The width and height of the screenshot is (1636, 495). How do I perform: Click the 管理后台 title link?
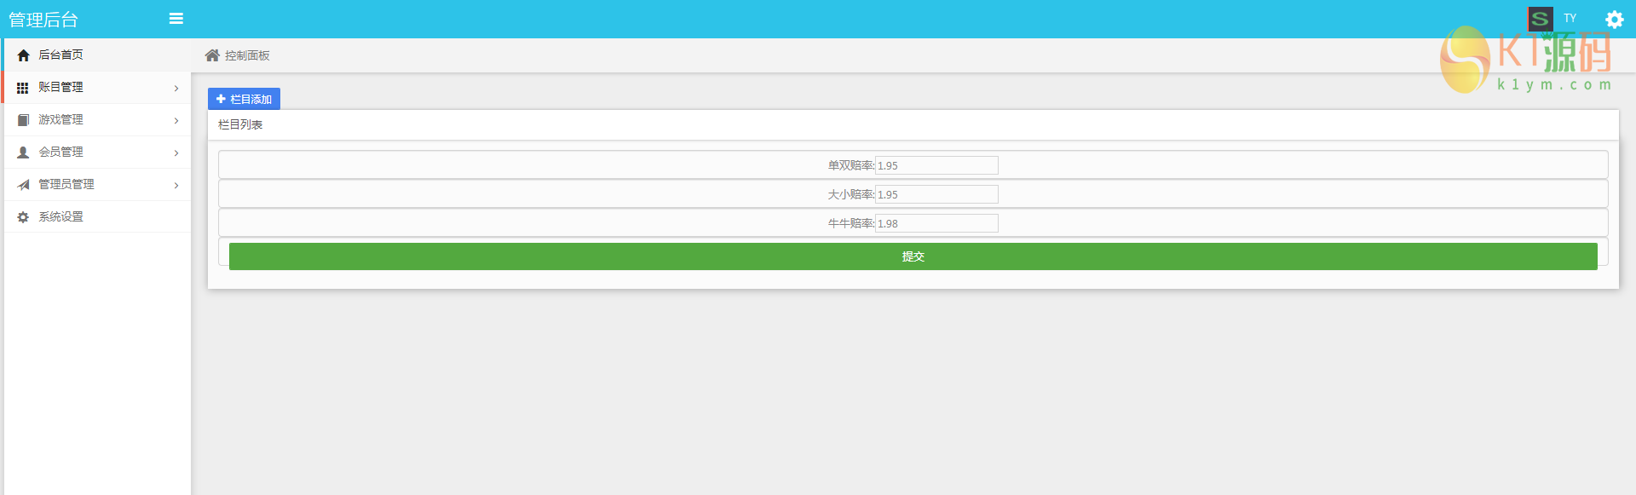(x=43, y=20)
